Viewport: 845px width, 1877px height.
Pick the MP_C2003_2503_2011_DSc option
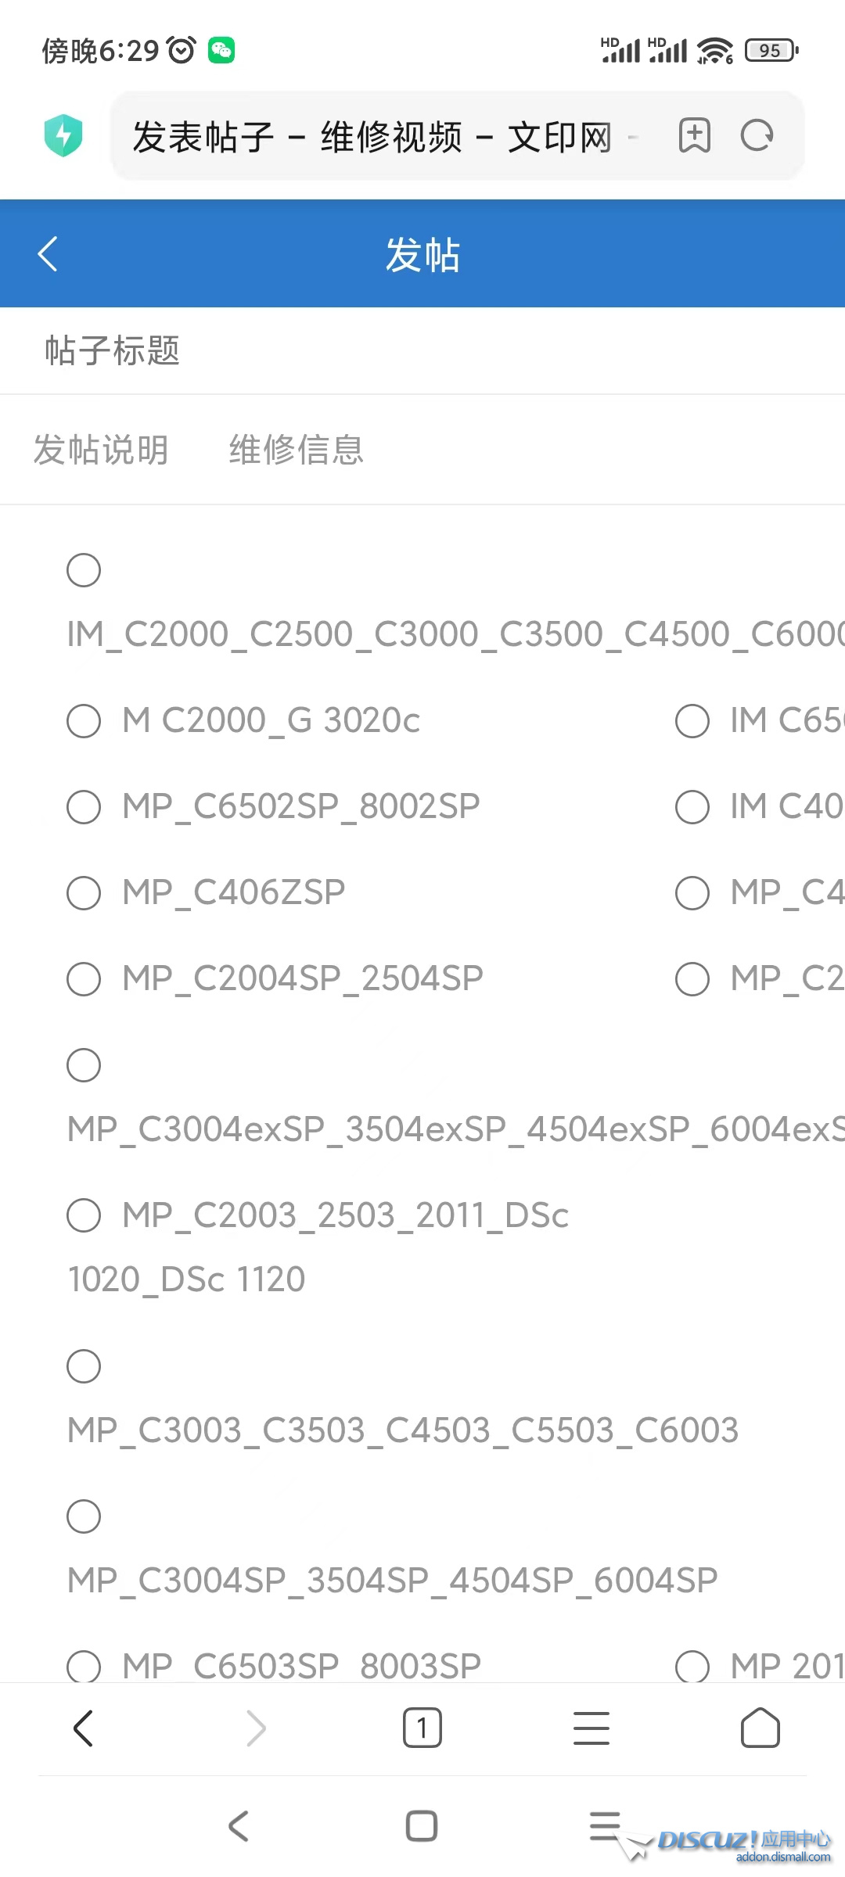[84, 1215]
